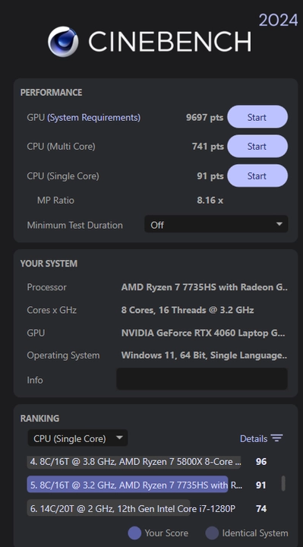This screenshot has height=547, width=303.
Task: Start the CPU Multi Core test
Action: pos(257,146)
